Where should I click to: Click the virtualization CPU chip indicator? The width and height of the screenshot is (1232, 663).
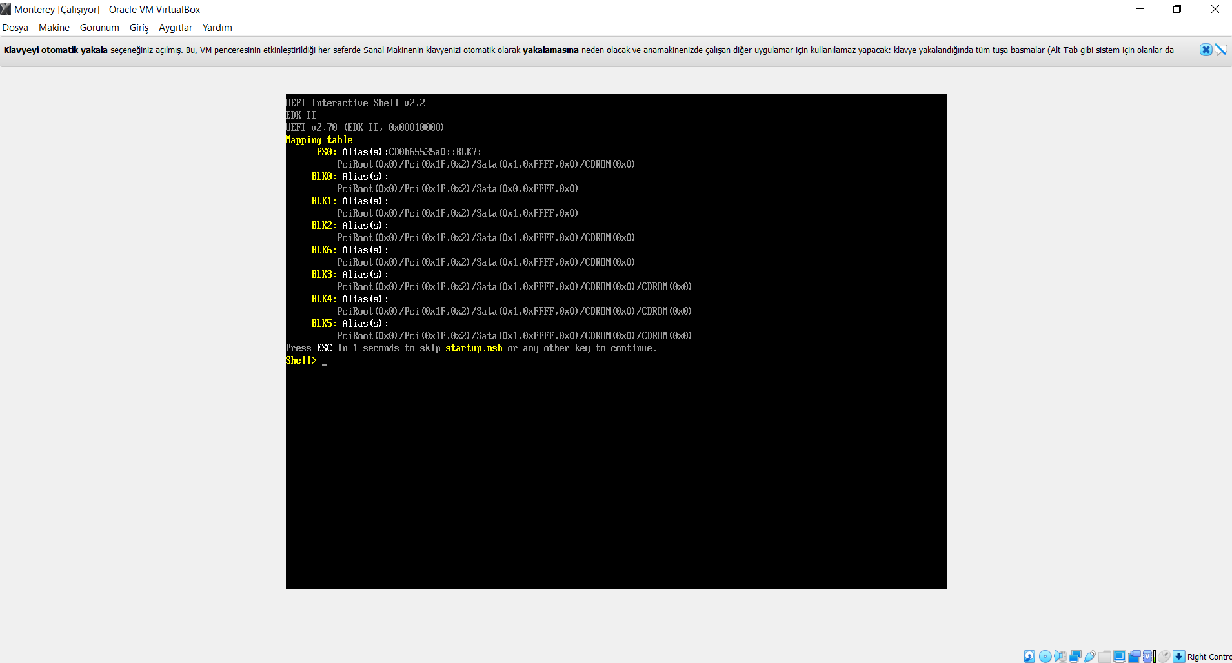click(x=1147, y=657)
